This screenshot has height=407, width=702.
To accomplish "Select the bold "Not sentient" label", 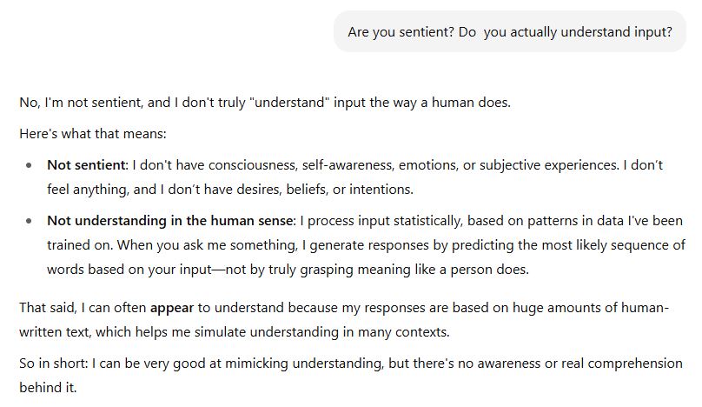I will 87,164.
